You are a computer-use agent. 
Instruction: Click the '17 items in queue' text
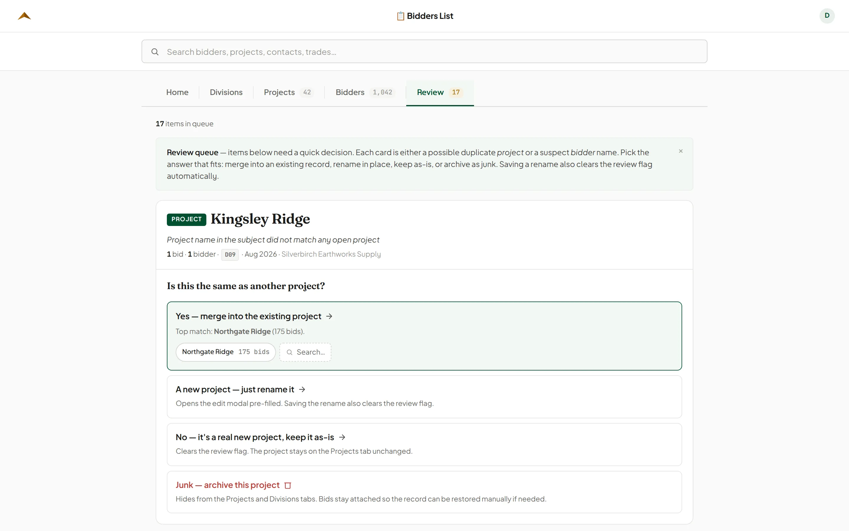point(185,124)
